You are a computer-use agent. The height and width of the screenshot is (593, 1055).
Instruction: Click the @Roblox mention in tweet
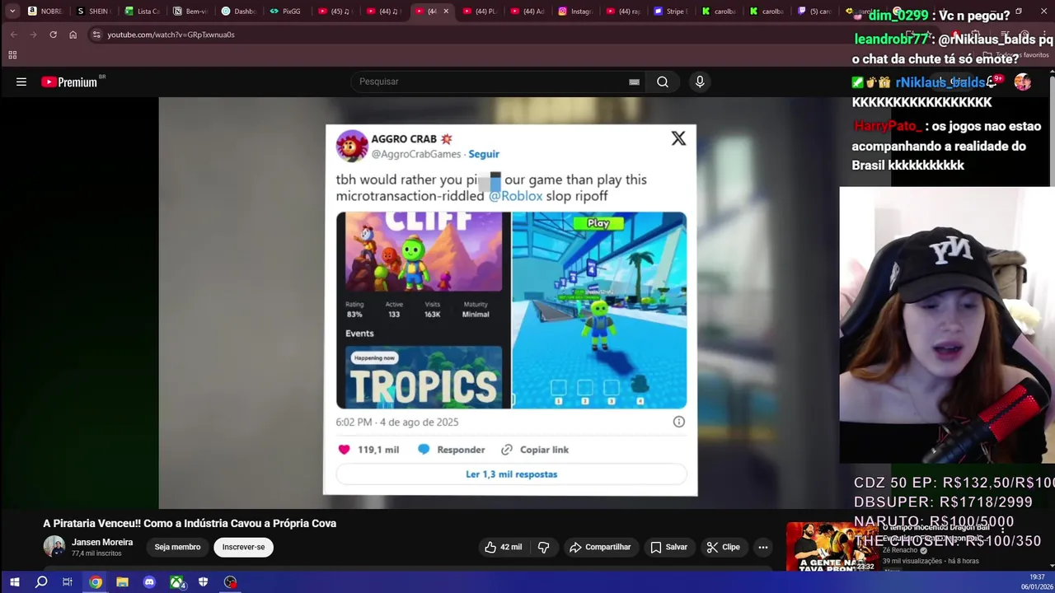point(516,196)
